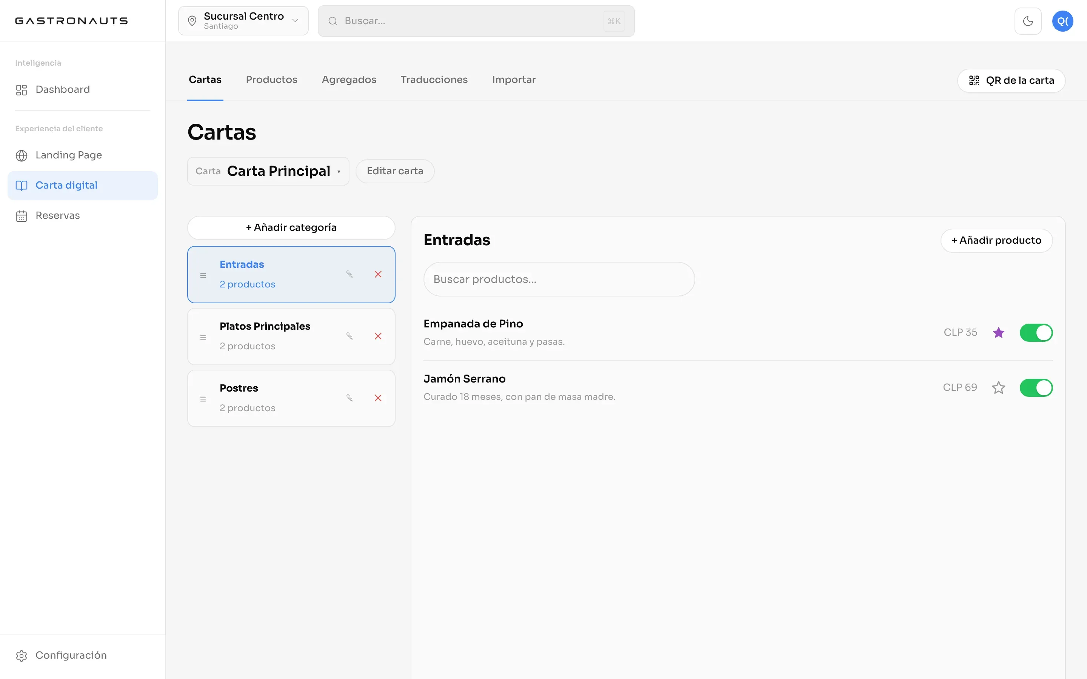
Task: Open Landing Page in the sidebar
Action: (83, 155)
